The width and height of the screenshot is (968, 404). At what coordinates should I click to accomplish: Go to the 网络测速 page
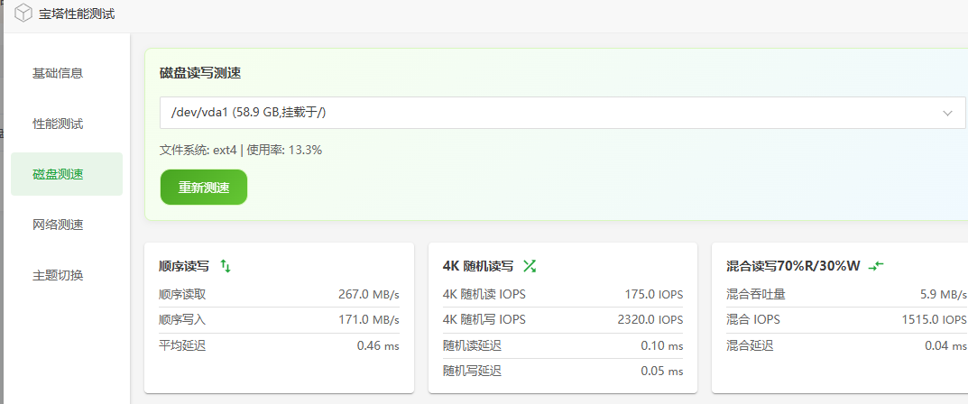58,225
